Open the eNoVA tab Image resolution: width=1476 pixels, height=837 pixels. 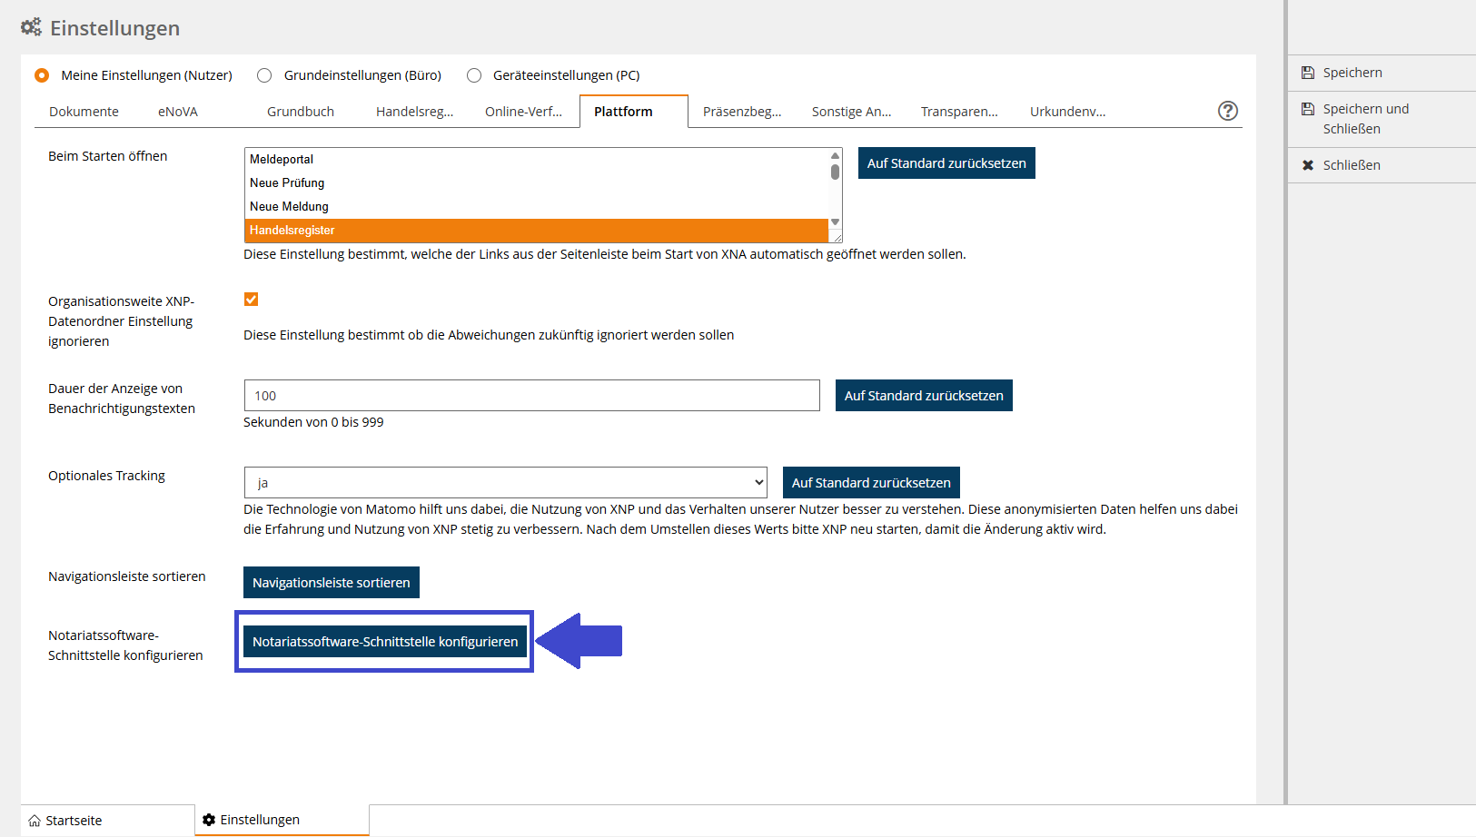pyautogui.click(x=178, y=112)
